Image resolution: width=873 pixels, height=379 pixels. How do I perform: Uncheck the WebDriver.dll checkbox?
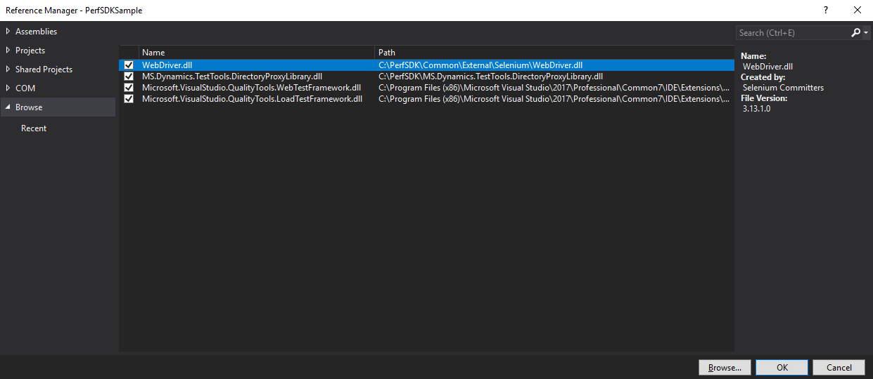click(x=129, y=65)
